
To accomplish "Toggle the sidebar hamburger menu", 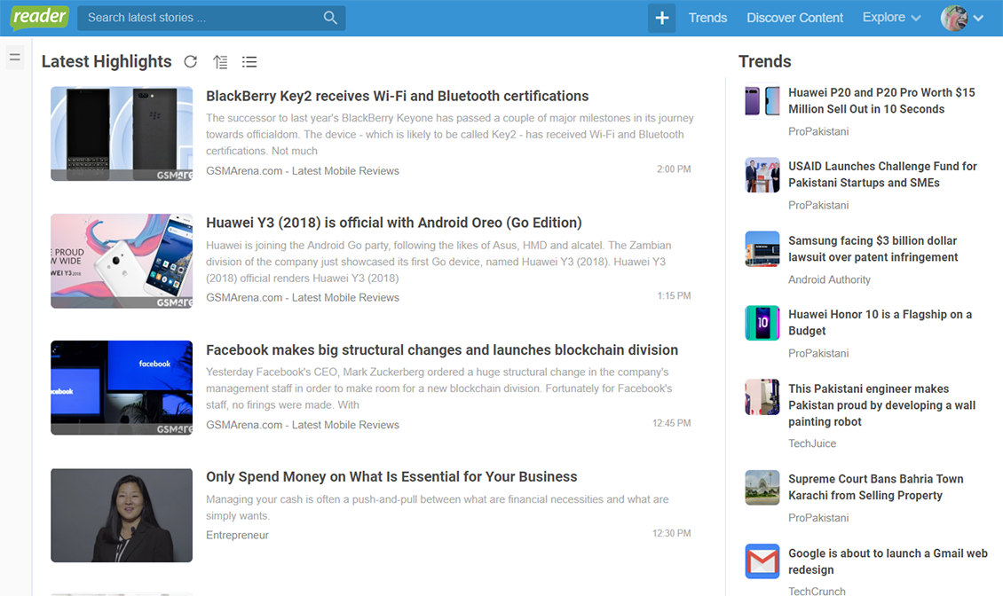I will coord(15,57).
